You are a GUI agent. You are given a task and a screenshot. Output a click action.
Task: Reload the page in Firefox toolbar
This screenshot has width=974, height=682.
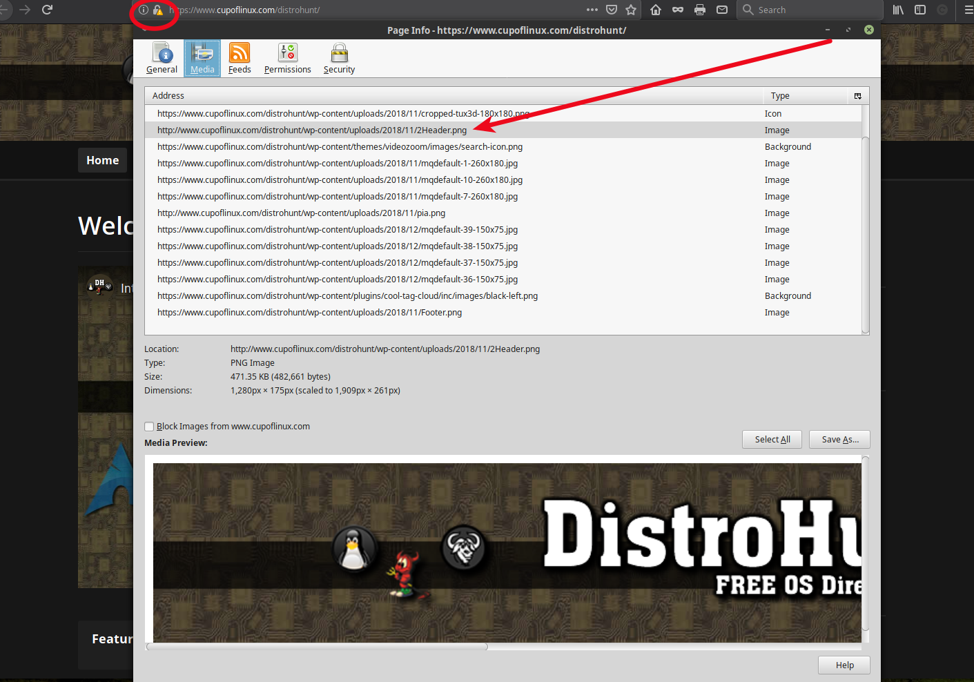tap(47, 10)
